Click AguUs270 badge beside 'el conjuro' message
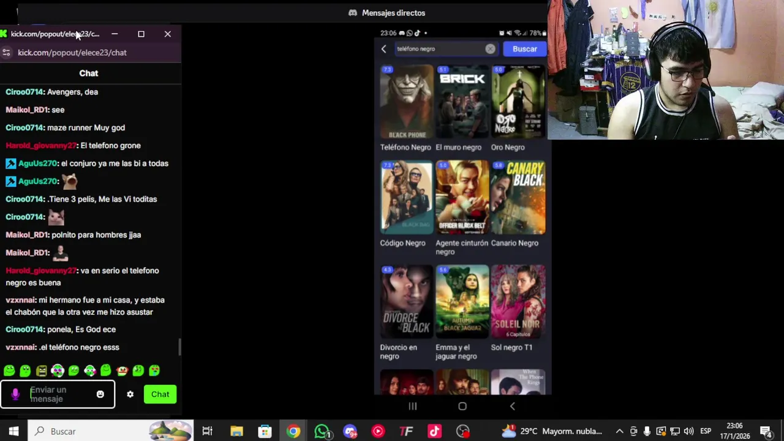Screen dimensions: 784x441 (10, 164)
